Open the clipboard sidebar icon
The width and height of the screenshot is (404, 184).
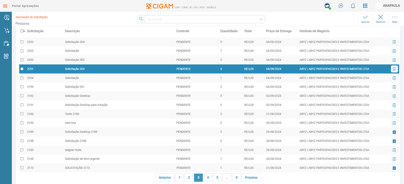(7, 43)
